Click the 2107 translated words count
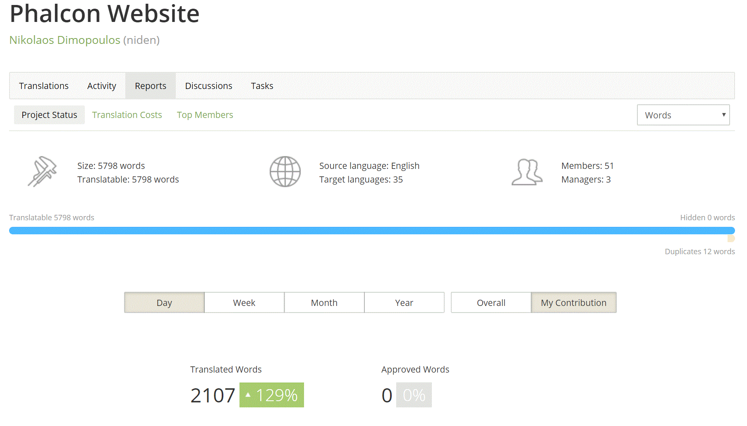The height and width of the screenshot is (426, 747). [x=213, y=395]
